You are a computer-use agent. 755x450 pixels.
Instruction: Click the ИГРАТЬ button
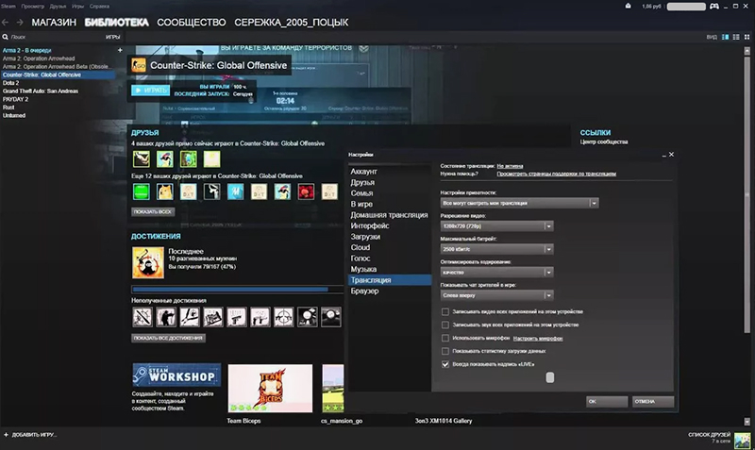tap(151, 90)
